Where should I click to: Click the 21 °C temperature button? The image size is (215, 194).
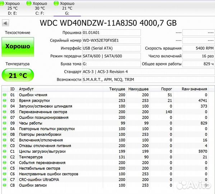point(18,75)
